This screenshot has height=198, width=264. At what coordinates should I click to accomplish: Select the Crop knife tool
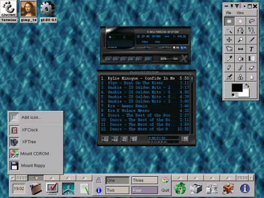[x=251, y=40]
